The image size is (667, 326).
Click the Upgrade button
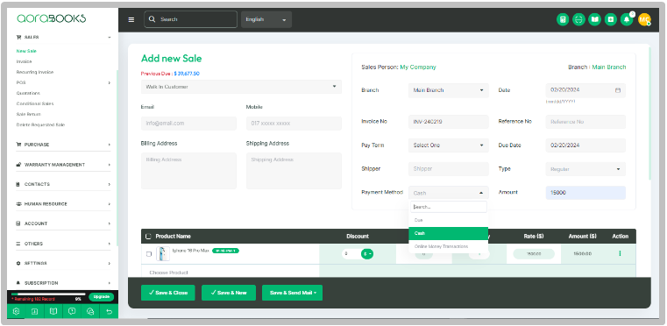(x=102, y=296)
